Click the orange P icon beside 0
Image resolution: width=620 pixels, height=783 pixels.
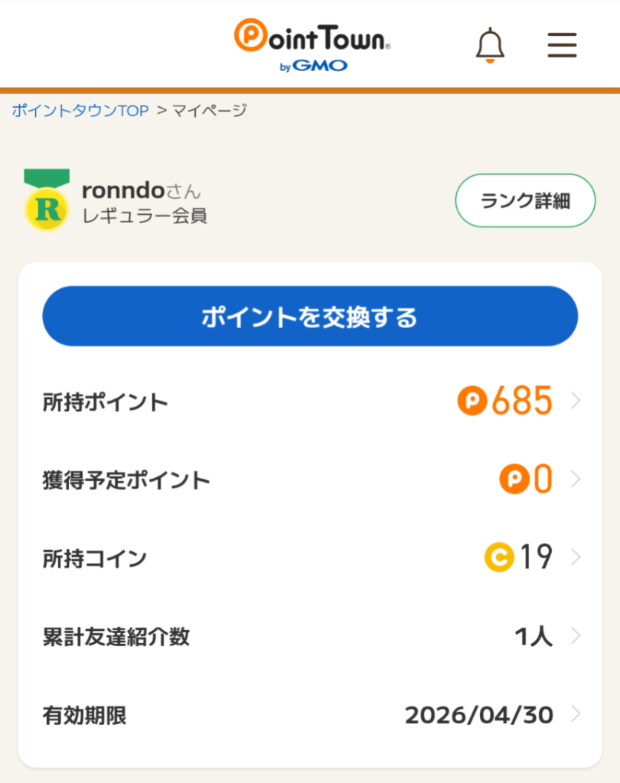[514, 479]
